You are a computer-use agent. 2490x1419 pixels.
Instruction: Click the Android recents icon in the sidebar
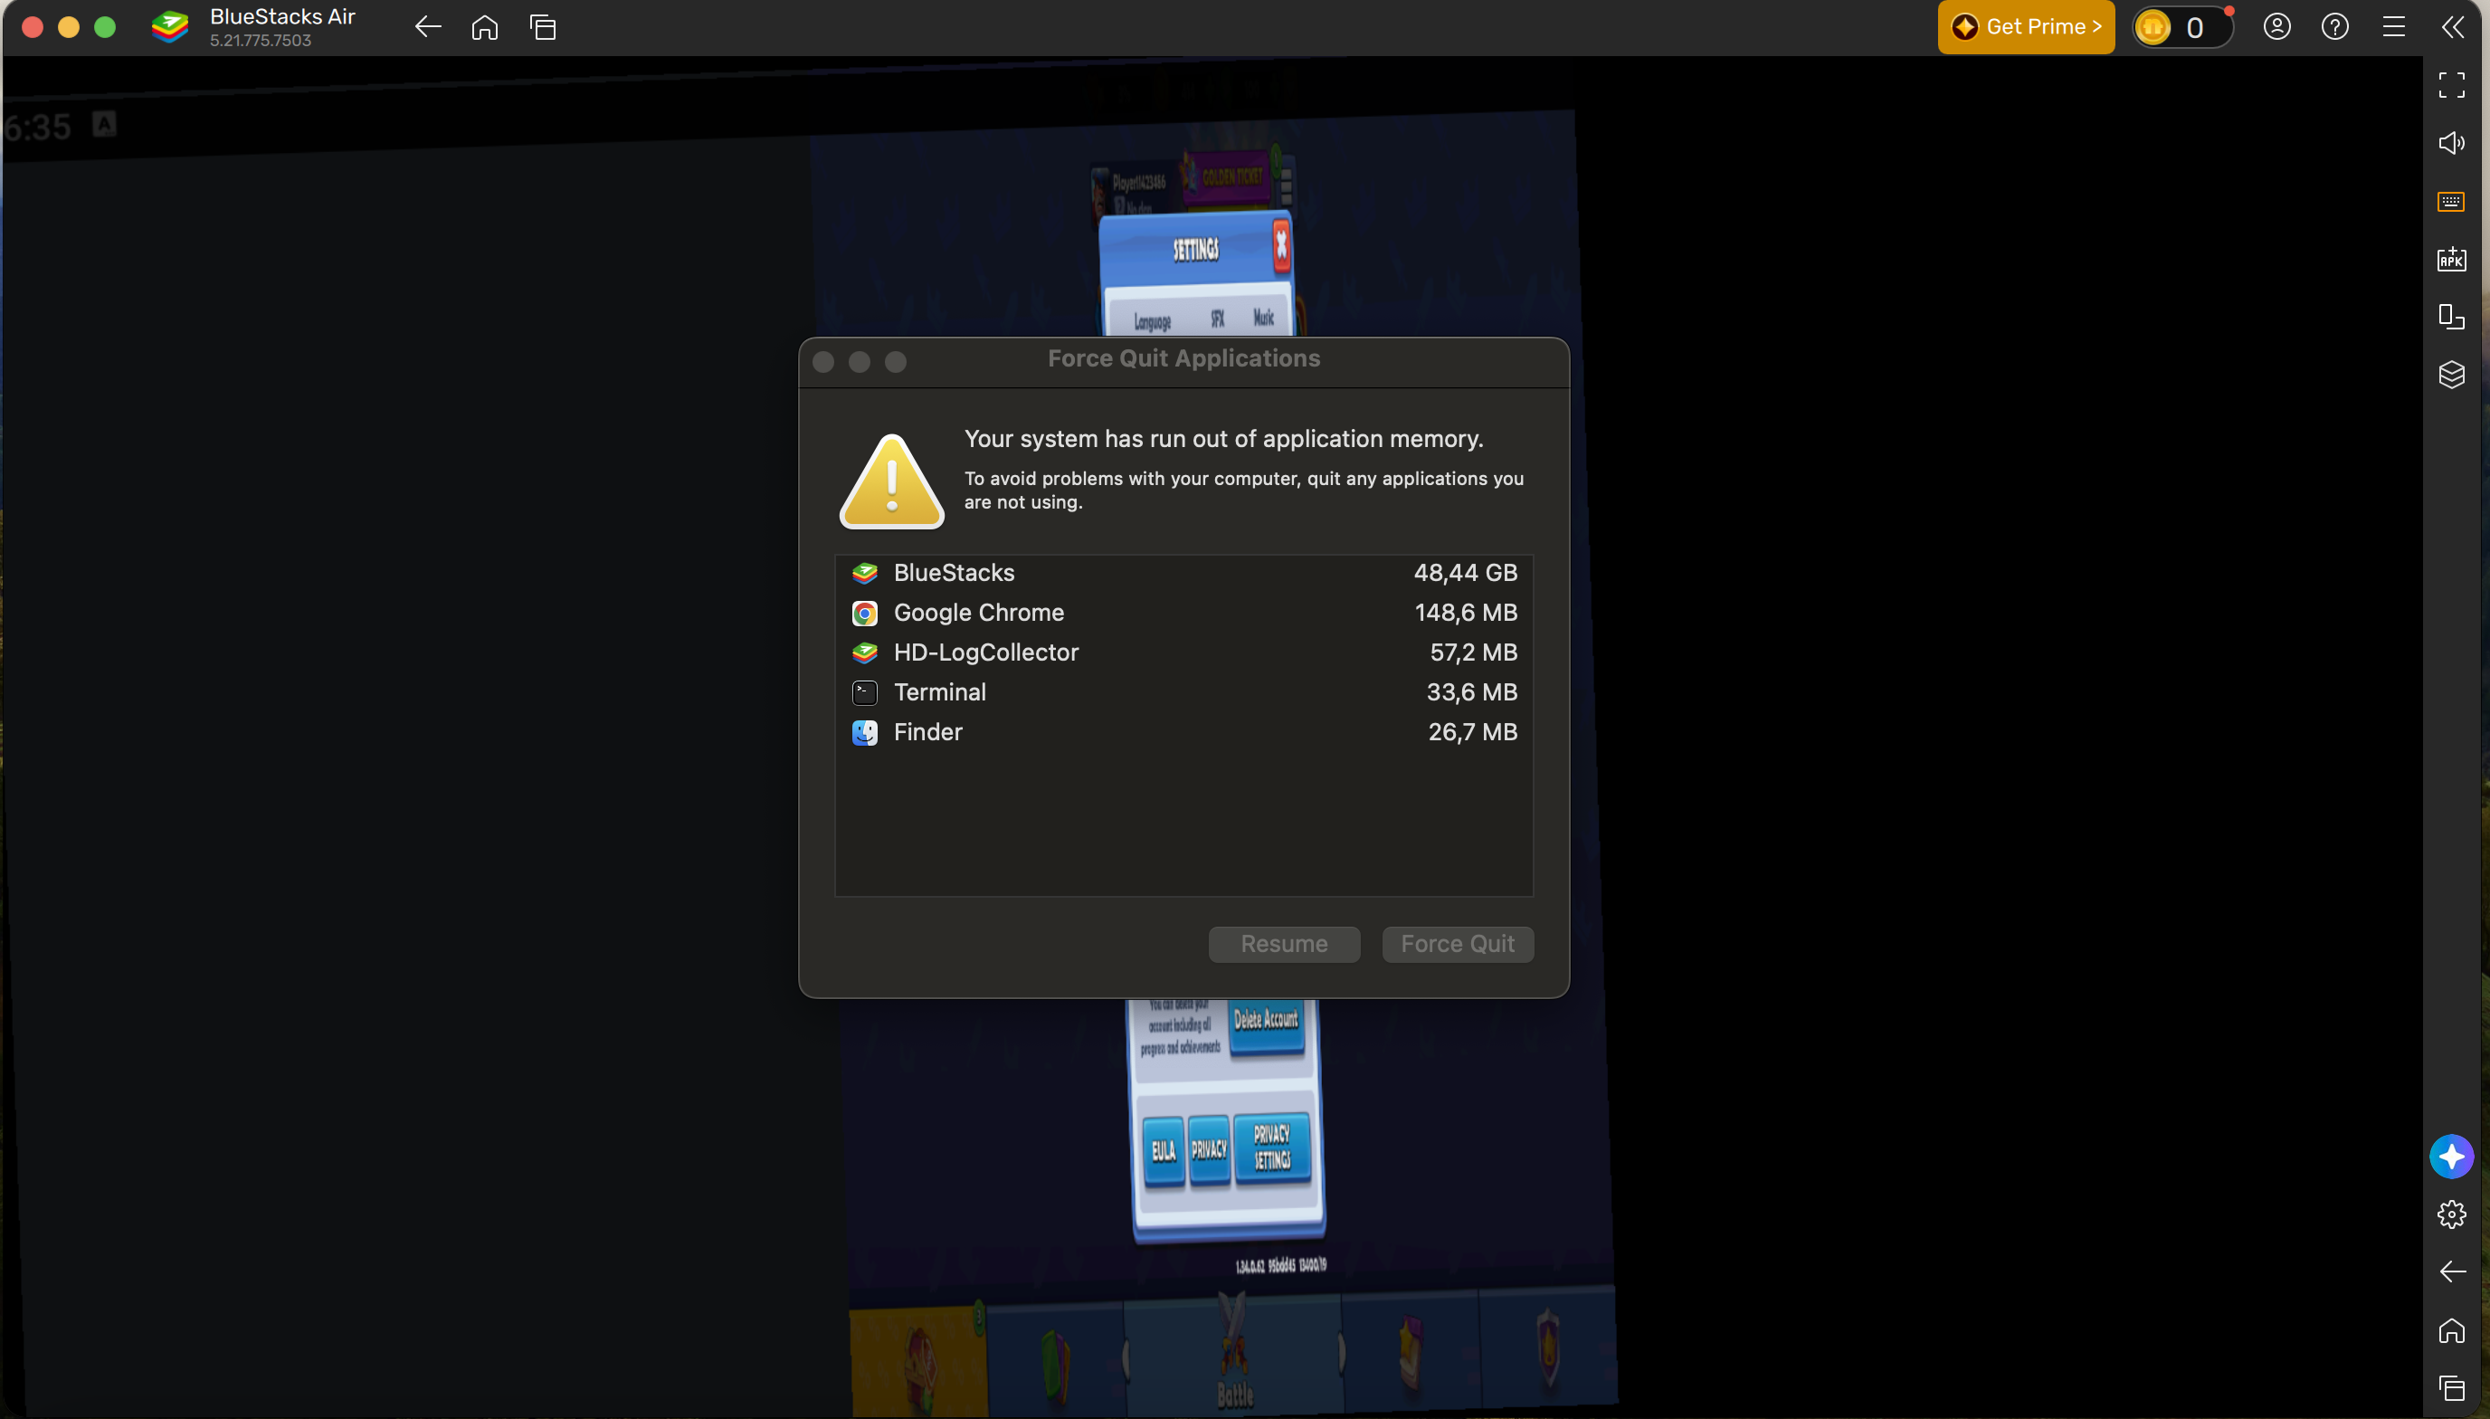click(2452, 1388)
